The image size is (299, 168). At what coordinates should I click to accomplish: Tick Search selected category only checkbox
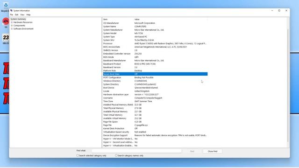coord(78,155)
